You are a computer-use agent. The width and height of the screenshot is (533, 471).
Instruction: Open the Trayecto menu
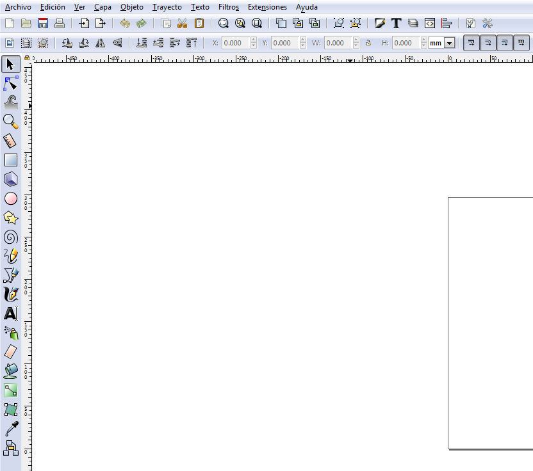167,7
